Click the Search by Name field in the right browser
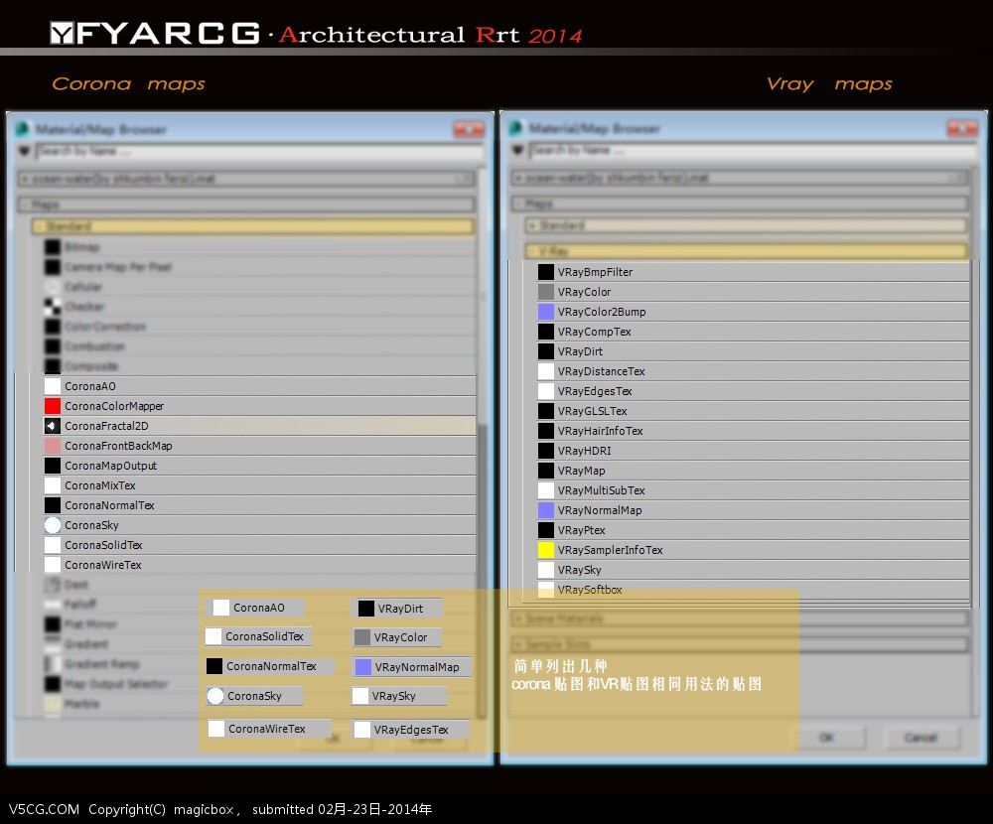The height and width of the screenshot is (824, 993). pyautogui.click(x=753, y=150)
